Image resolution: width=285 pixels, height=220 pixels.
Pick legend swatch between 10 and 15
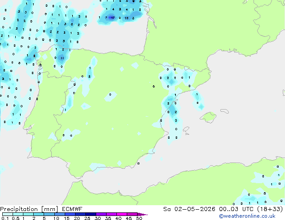click(x=59, y=214)
